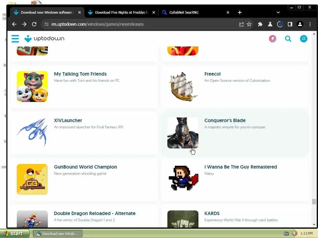Go back using browser back arrow
318x238 pixels.
tap(14, 24)
